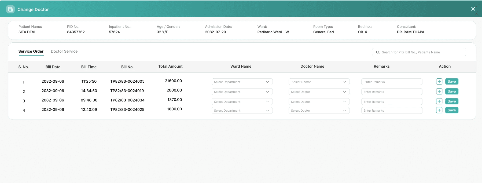This screenshot has height=183, width=482.
Task: Click the search magnifier icon
Action: 378,52
